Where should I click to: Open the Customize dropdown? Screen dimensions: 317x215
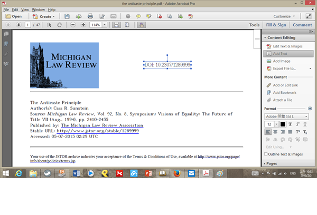(x=284, y=16)
